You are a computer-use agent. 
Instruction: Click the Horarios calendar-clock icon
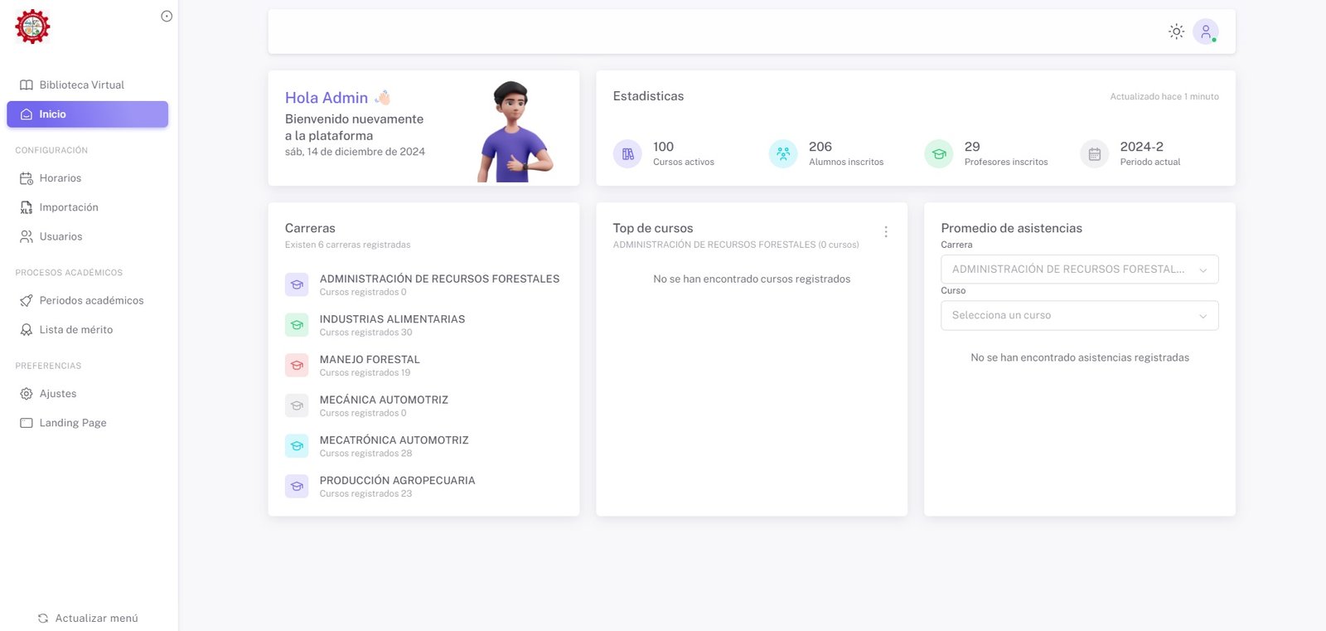[27, 178]
